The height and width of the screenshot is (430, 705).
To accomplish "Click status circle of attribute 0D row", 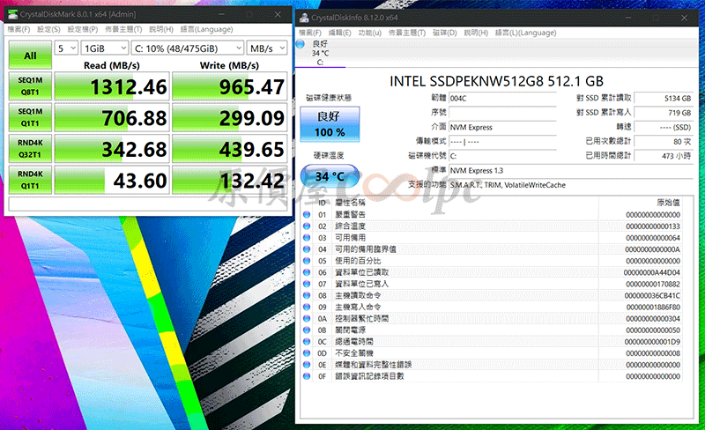I will click(x=307, y=353).
